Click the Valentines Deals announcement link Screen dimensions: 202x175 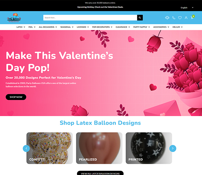(100, 7)
